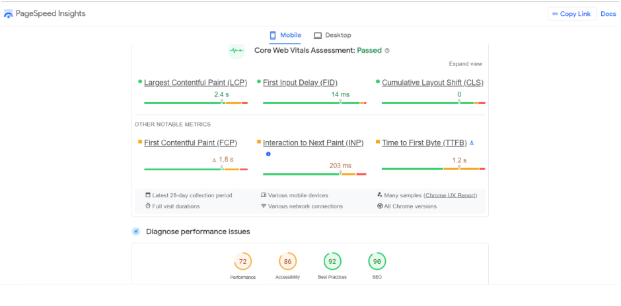Open the Docs link
Image resolution: width=621 pixels, height=306 pixels.
pos(608,14)
